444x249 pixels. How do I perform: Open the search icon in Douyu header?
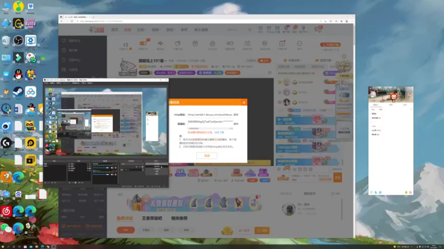(250, 29)
